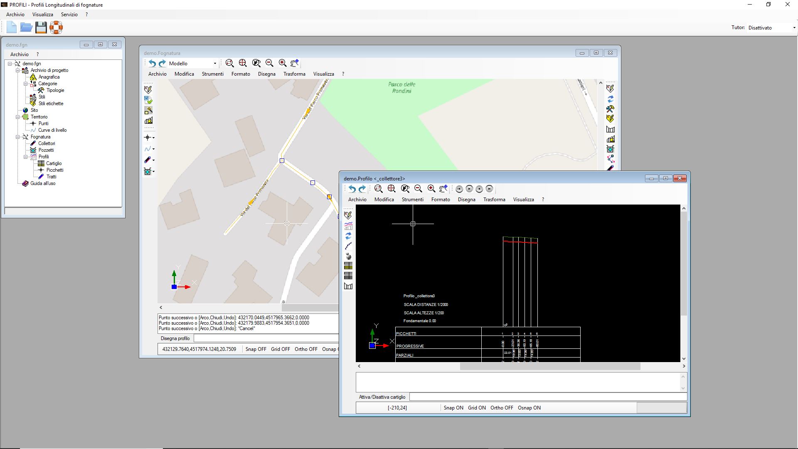The image size is (798, 449).
Task: Open the Servizio menu
Action: pyautogui.click(x=69, y=15)
